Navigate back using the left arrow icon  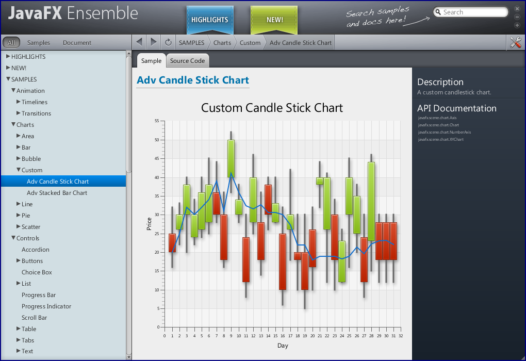coord(139,42)
